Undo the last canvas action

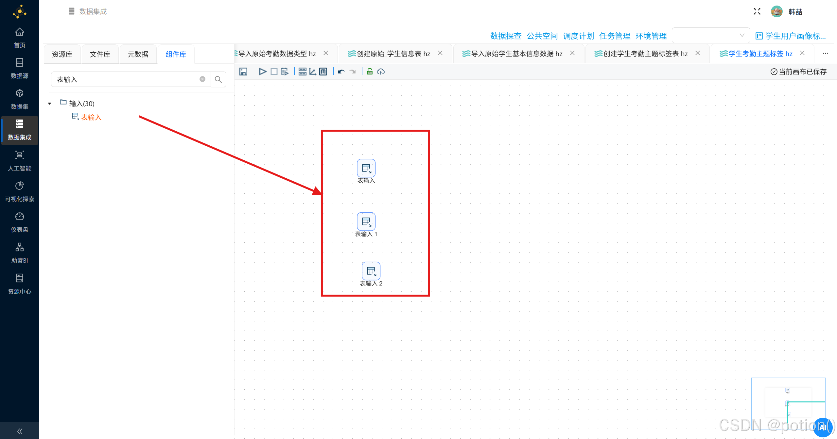point(341,72)
